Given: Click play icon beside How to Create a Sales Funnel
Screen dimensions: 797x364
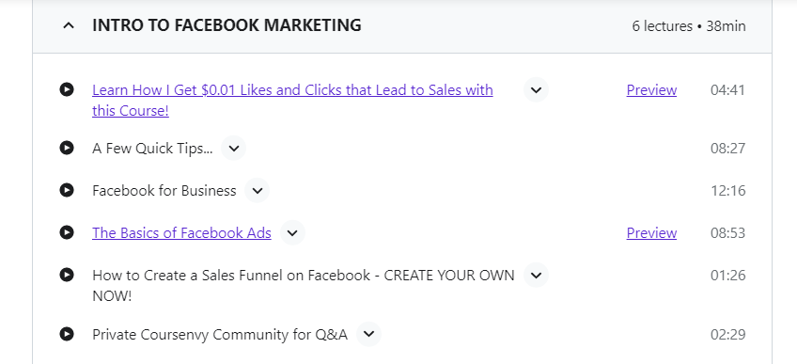Looking at the screenshot, I should (x=67, y=275).
